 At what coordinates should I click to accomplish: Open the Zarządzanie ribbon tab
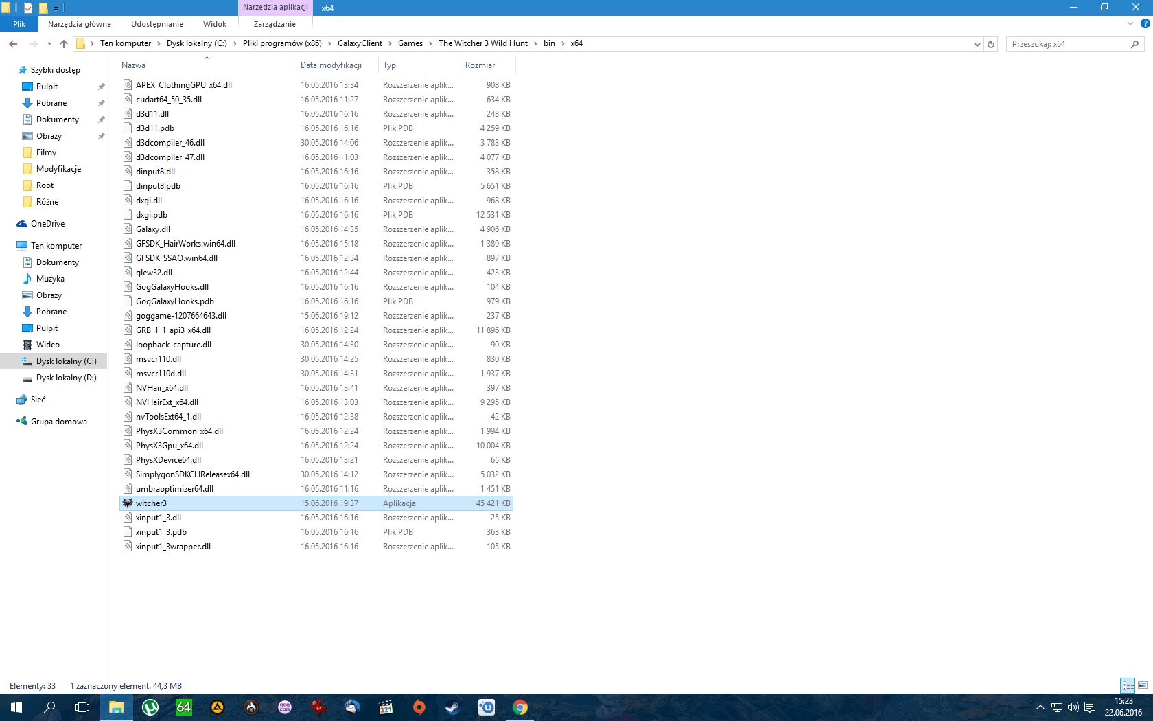[275, 23]
